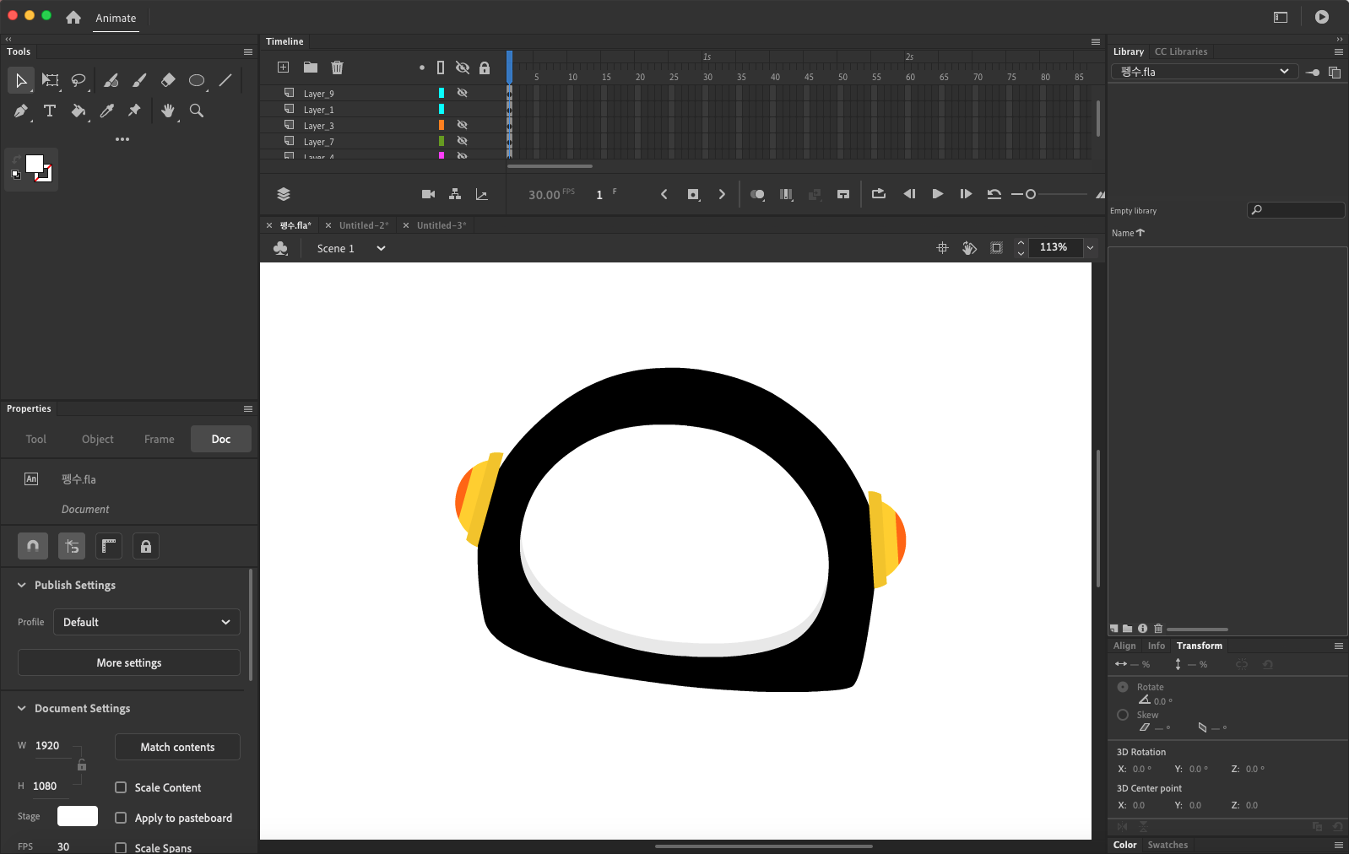
Task: Select the Lasso tool
Action: [79, 80]
